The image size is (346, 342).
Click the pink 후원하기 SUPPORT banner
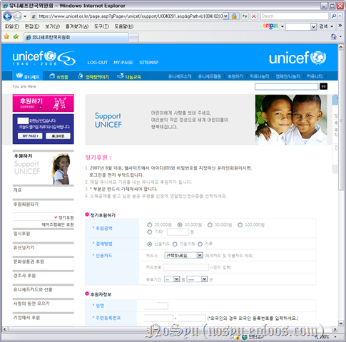(44, 103)
